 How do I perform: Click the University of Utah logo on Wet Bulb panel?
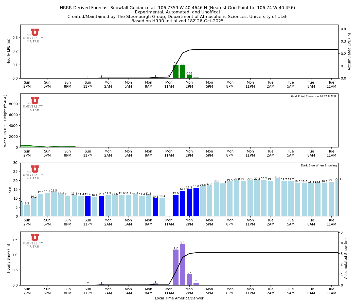[33, 104]
